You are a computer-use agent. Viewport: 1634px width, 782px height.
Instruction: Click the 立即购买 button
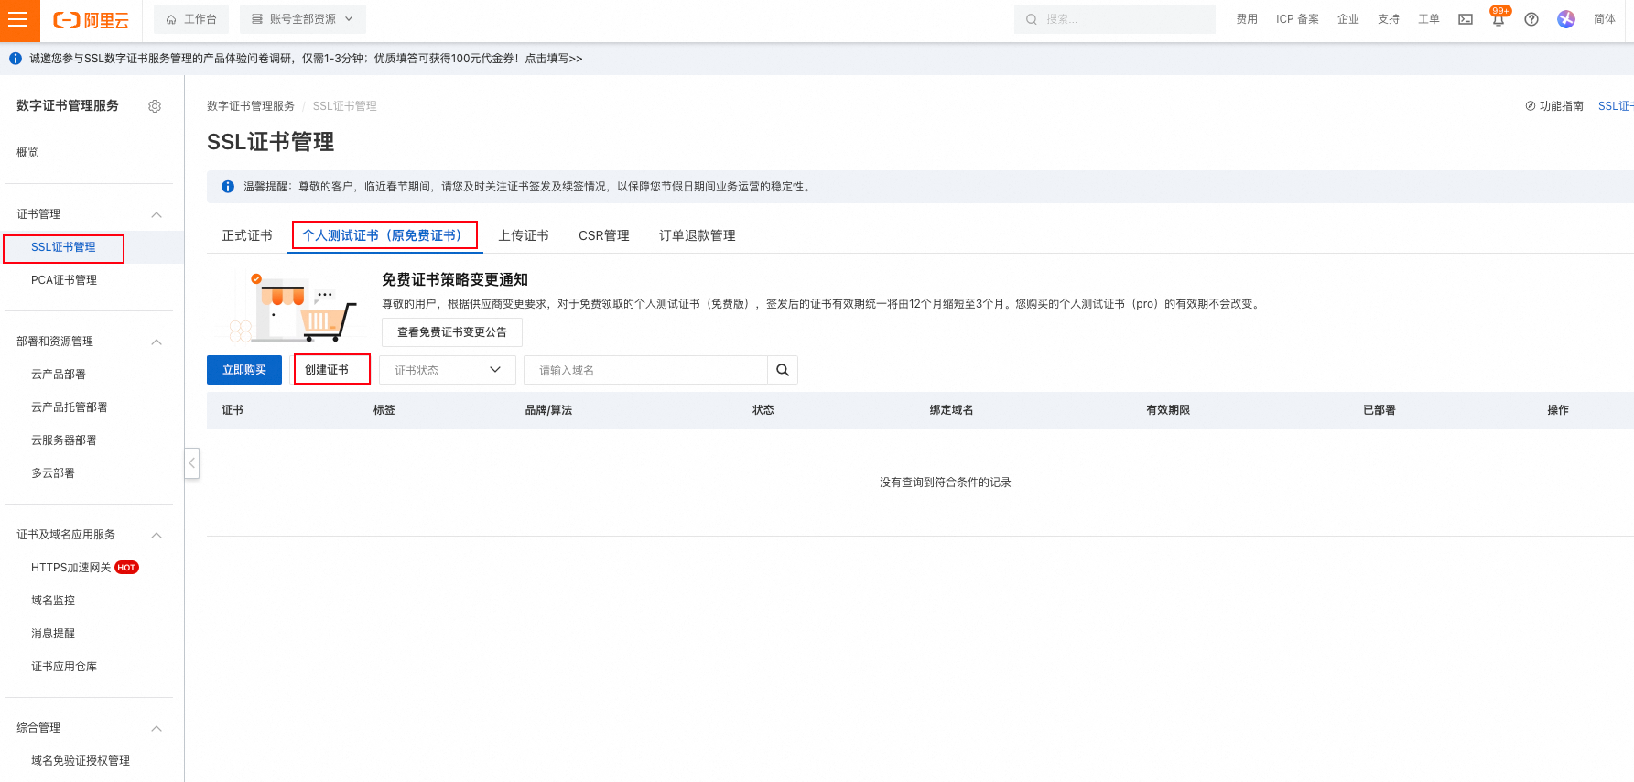click(244, 370)
